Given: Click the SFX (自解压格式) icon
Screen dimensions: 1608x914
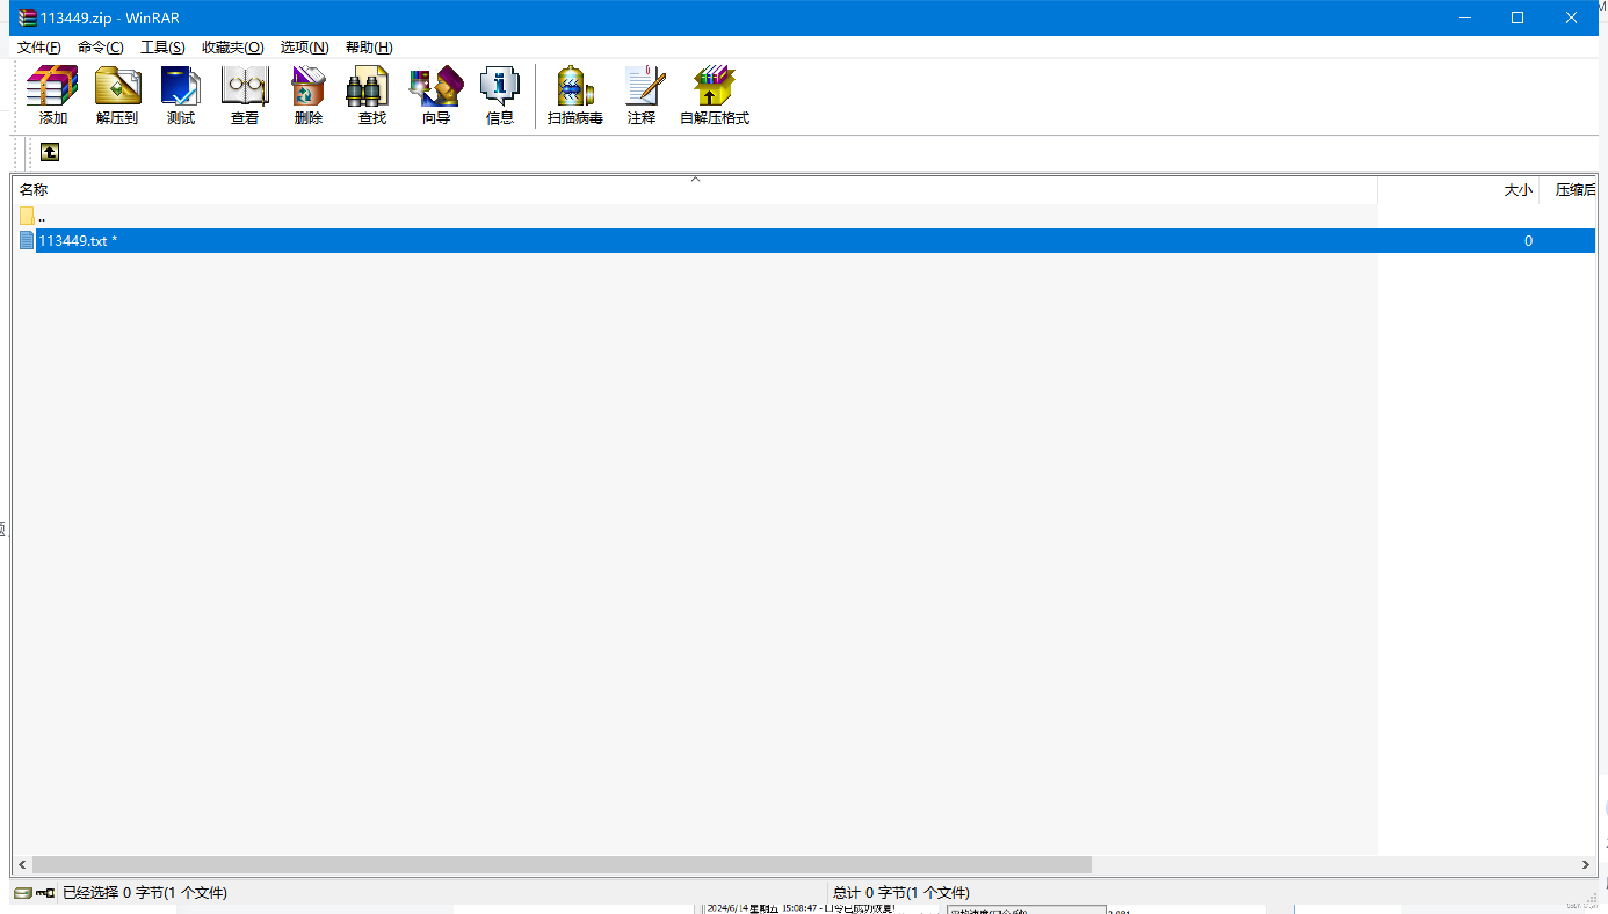Looking at the screenshot, I should pyautogui.click(x=715, y=95).
